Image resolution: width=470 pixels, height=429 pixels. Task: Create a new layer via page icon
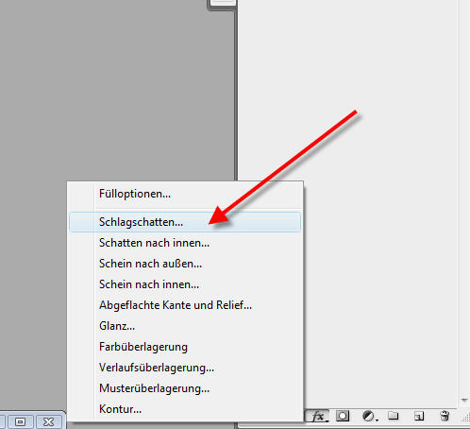[x=419, y=416]
